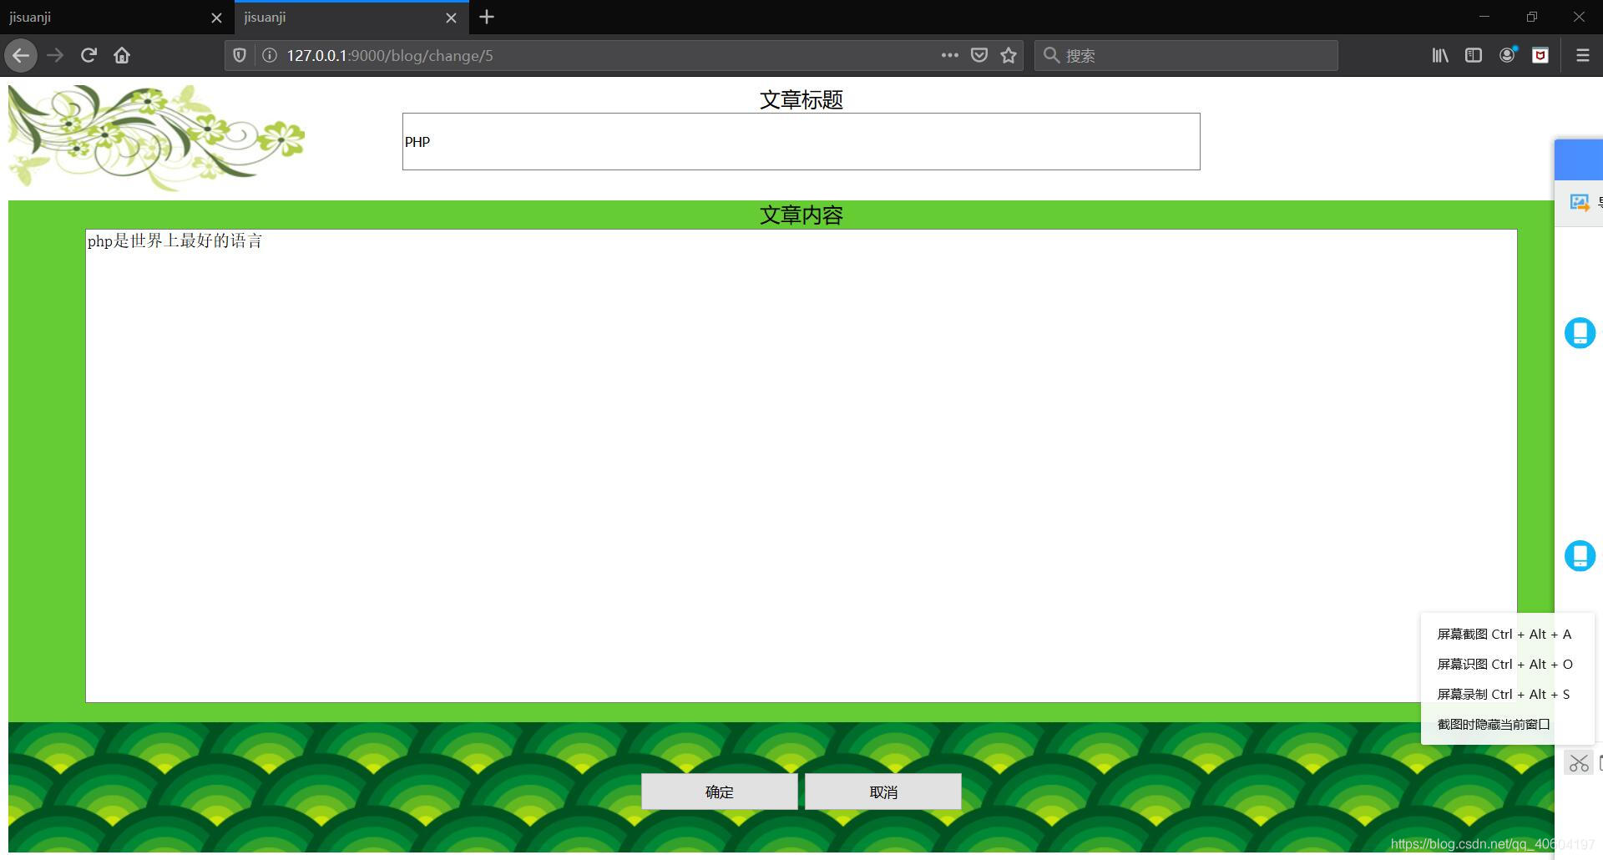
Task: Show site information icon in address bar
Action: pos(269,56)
